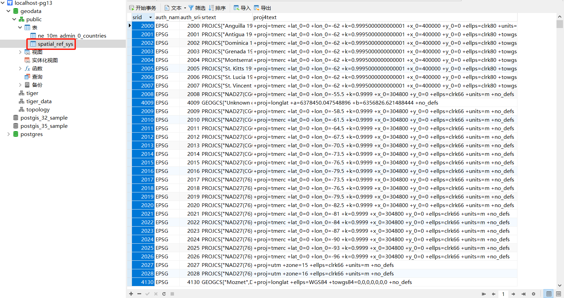The width and height of the screenshot is (564, 298).
Task: Click the Filter (筛选) funnel button
Action: 197,8
